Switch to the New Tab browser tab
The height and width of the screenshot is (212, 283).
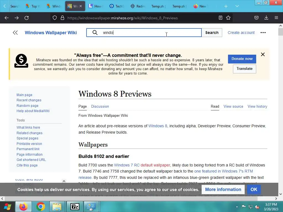(200, 6)
